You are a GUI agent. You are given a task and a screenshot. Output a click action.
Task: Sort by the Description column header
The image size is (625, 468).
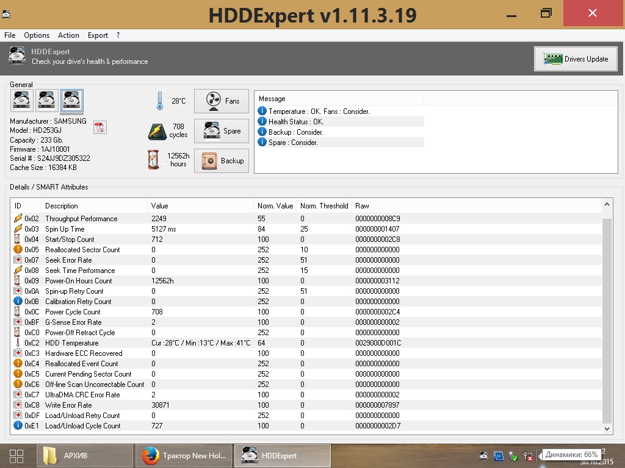(94, 206)
